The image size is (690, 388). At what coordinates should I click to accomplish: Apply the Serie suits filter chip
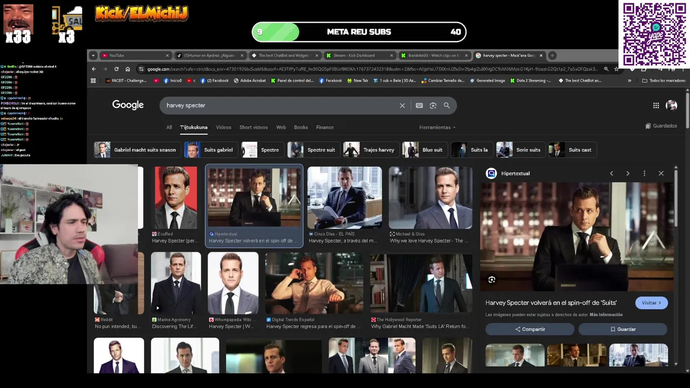click(520, 150)
